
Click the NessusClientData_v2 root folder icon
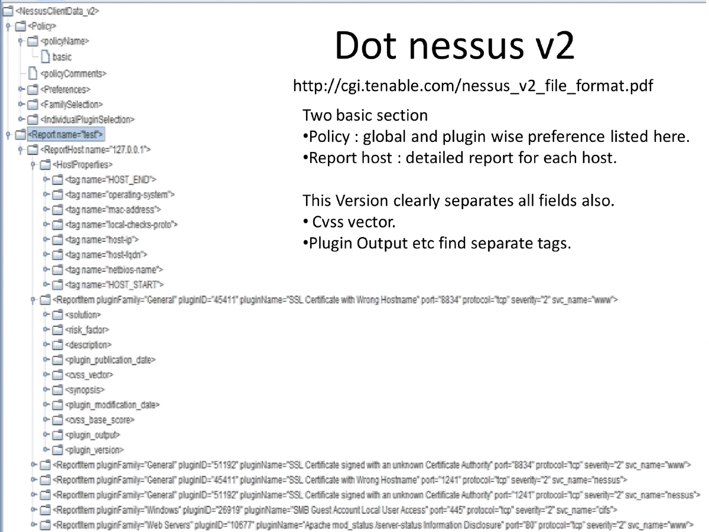(x=7, y=9)
